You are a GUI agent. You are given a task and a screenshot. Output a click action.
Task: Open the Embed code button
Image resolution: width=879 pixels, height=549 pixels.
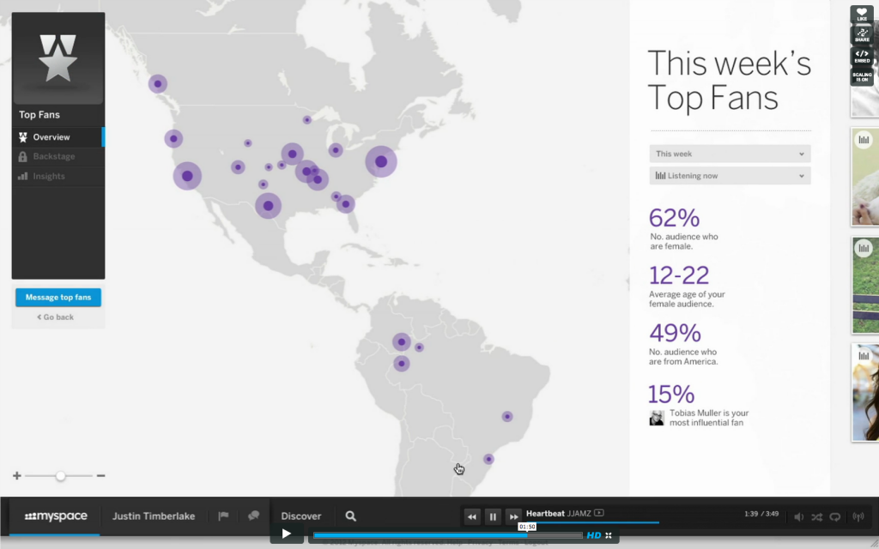[x=862, y=56]
